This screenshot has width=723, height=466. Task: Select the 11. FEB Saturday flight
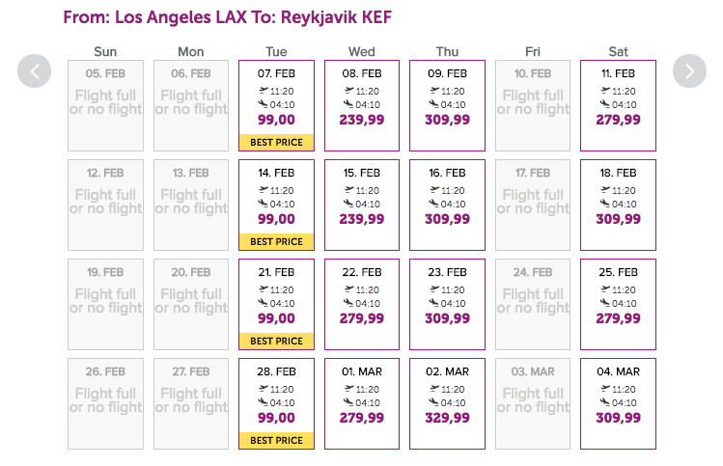point(618,105)
